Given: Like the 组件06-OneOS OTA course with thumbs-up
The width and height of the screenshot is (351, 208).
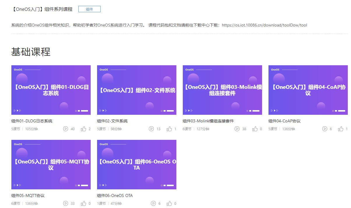Looking at the screenshot, I should 169,203.
